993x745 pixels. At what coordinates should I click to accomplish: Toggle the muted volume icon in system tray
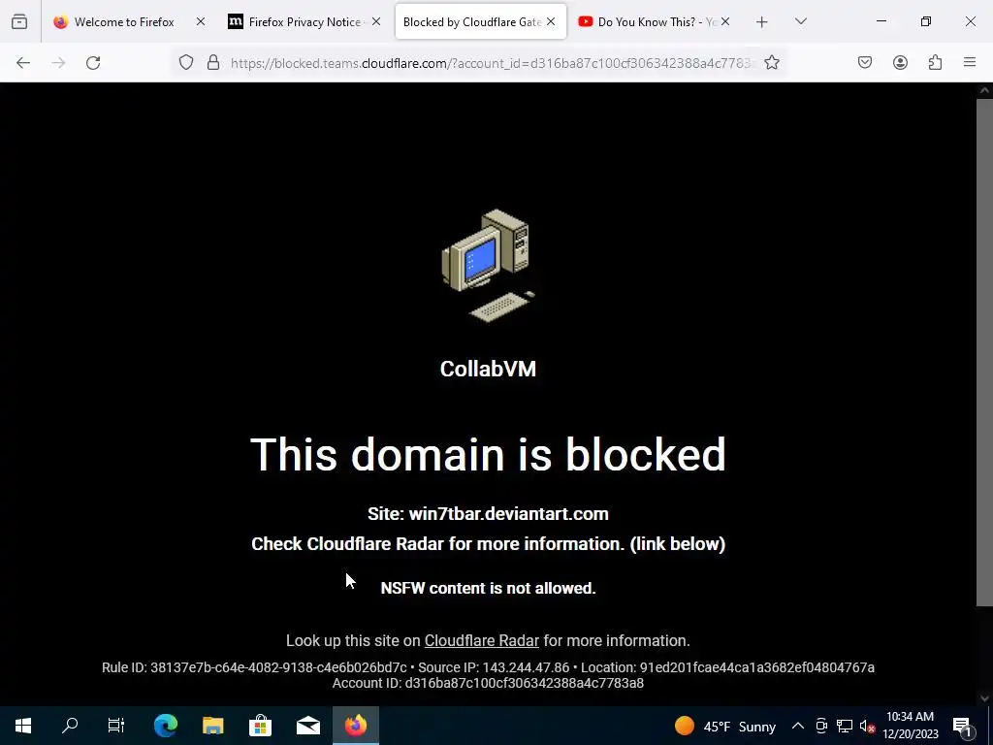click(x=867, y=726)
